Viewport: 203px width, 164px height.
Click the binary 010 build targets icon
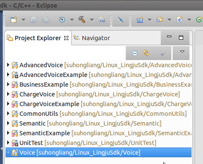(102, 20)
